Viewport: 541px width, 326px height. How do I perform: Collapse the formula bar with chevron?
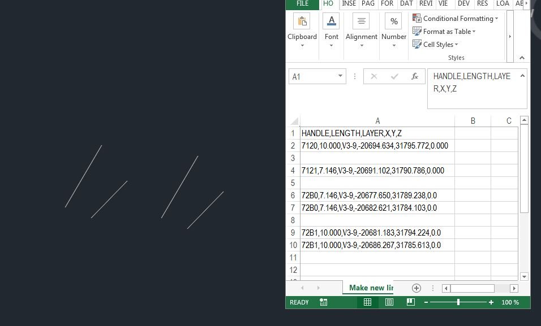point(522,76)
